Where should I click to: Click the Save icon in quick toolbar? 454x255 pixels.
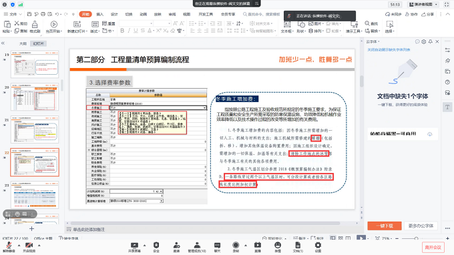point(29,14)
